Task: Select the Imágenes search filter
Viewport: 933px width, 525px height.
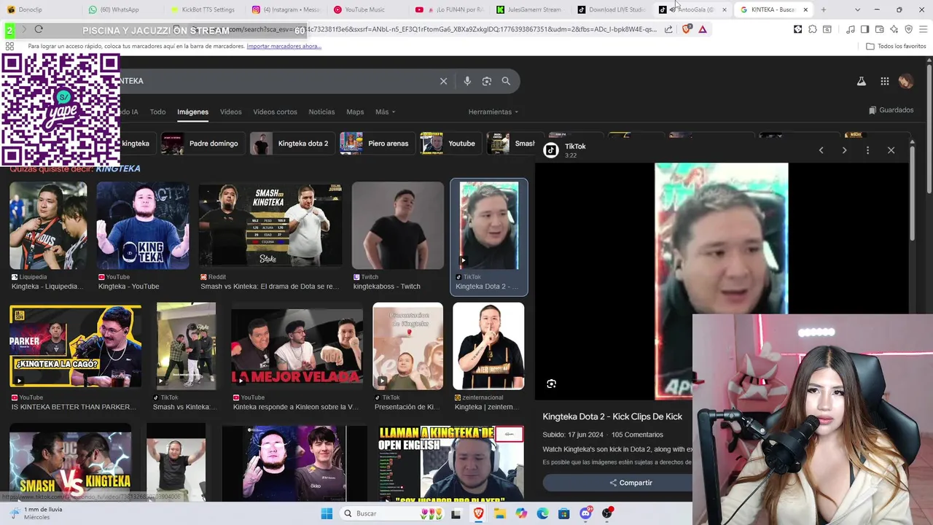Action: pos(192,112)
